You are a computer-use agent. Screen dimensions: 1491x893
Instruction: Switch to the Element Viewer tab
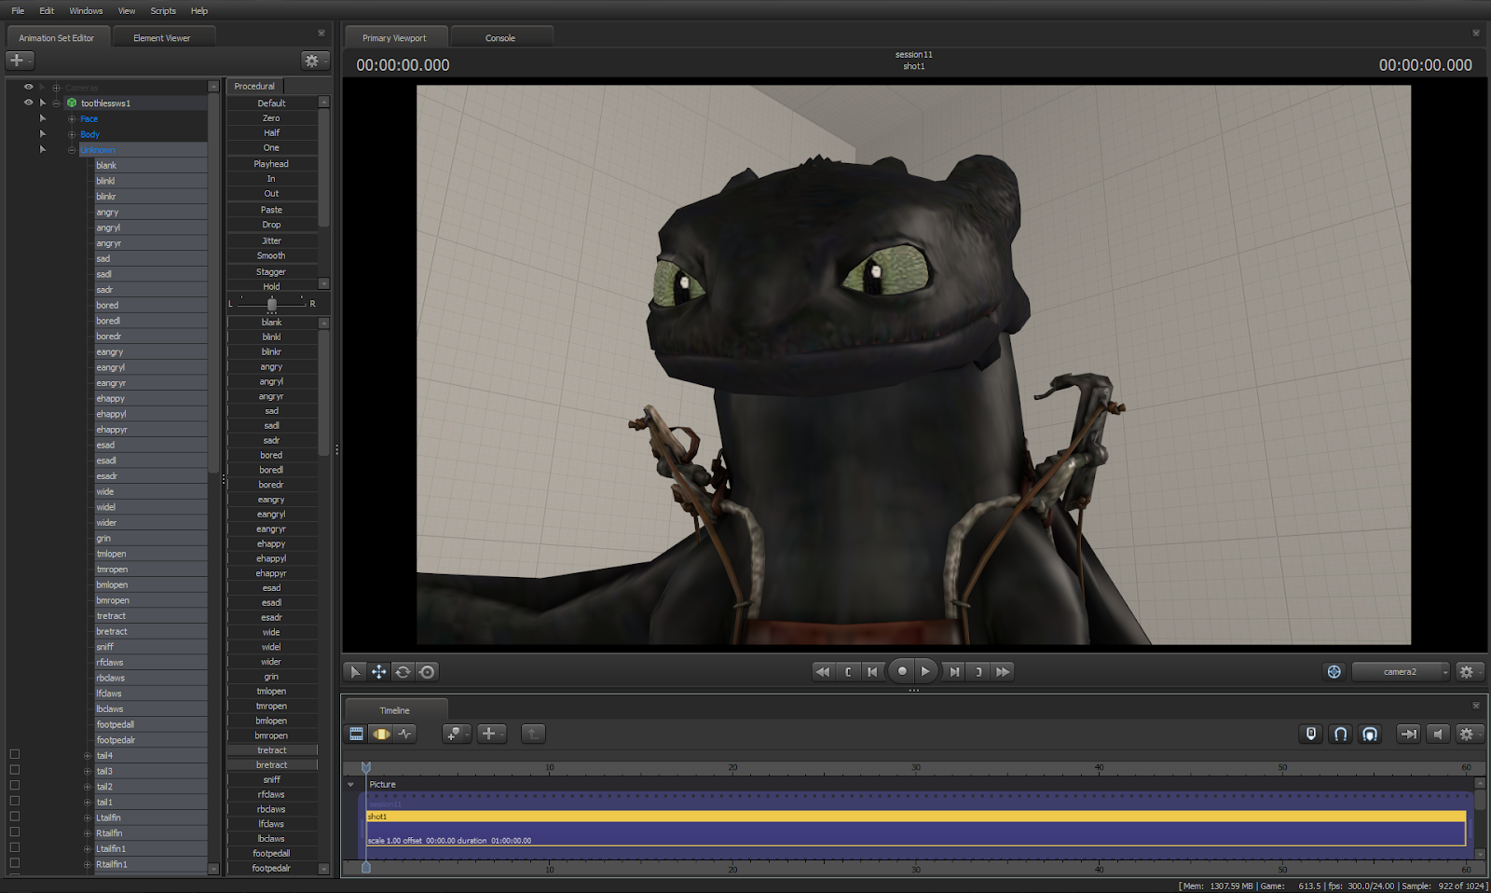pyautogui.click(x=164, y=36)
